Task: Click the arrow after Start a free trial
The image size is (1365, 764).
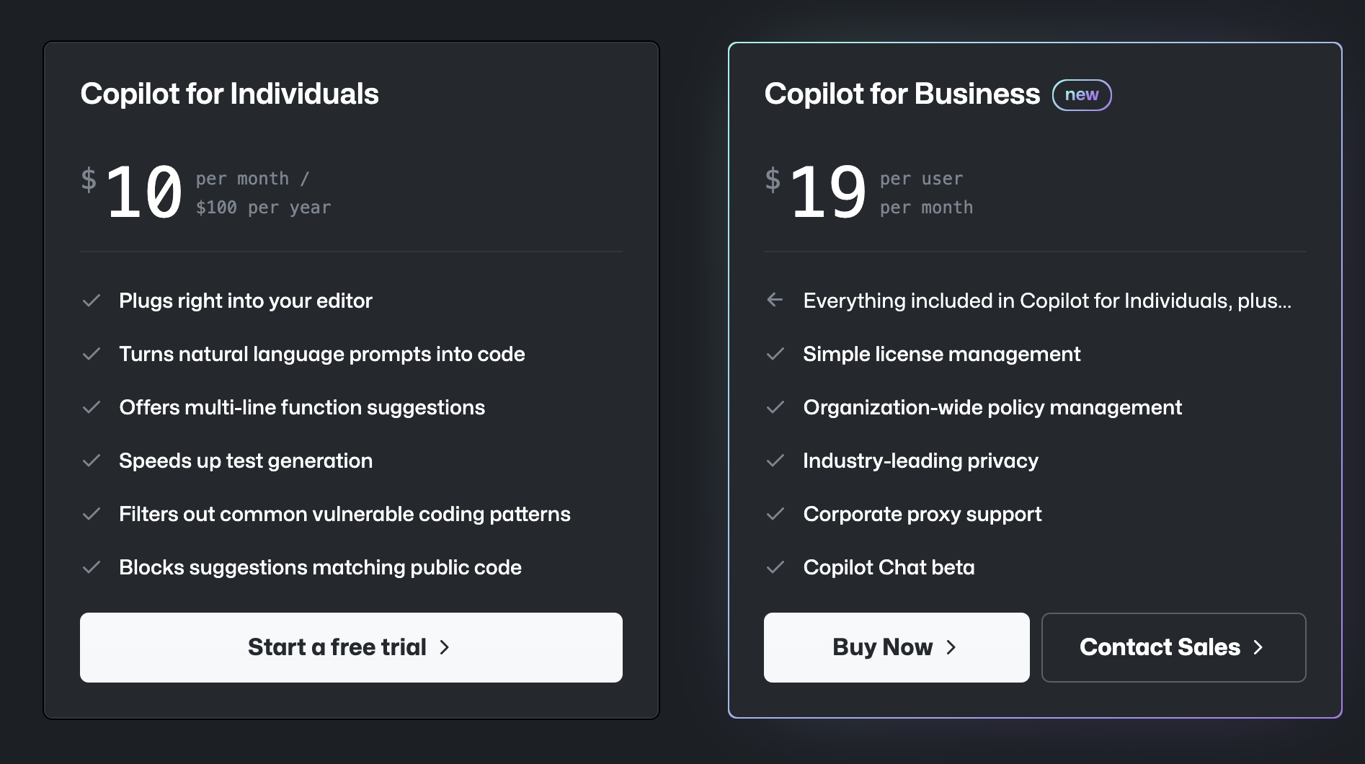Action: coord(445,647)
